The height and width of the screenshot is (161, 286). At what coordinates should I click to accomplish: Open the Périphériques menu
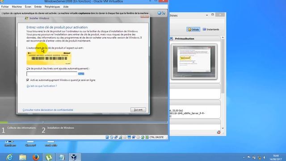[52, 7]
